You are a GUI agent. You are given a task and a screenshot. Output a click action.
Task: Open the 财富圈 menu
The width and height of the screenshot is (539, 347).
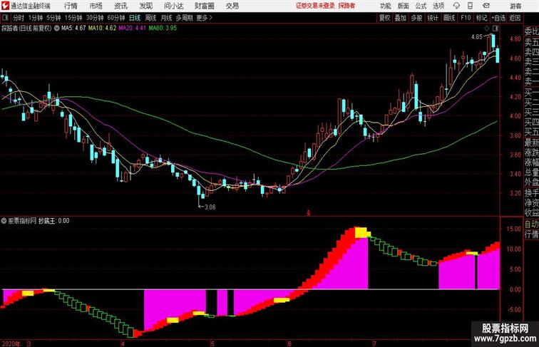tap(205, 6)
